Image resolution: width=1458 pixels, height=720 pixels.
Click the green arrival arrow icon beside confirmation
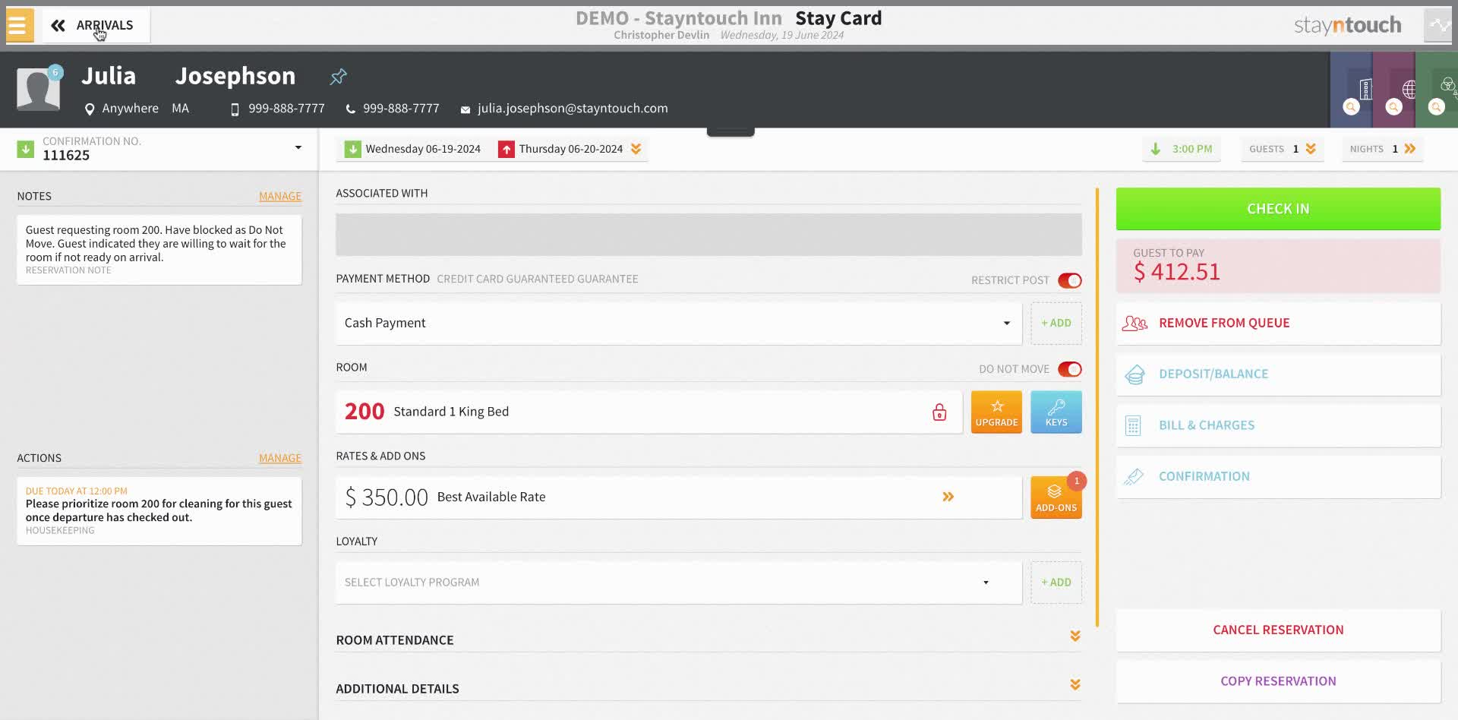[x=26, y=149]
